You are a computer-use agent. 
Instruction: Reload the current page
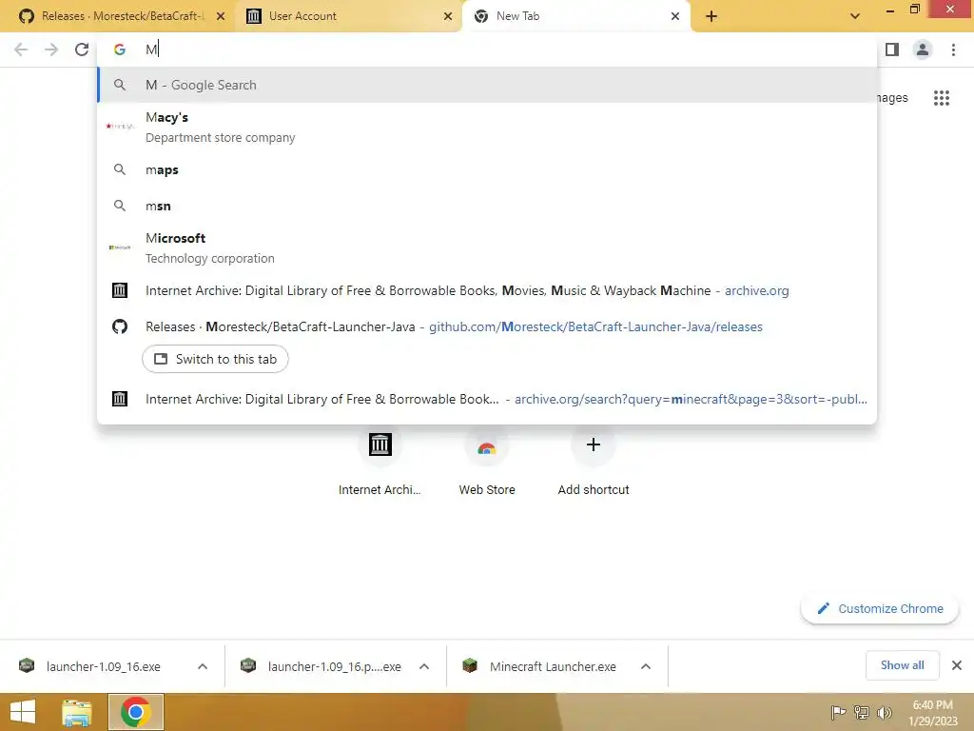click(x=82, y=49)
